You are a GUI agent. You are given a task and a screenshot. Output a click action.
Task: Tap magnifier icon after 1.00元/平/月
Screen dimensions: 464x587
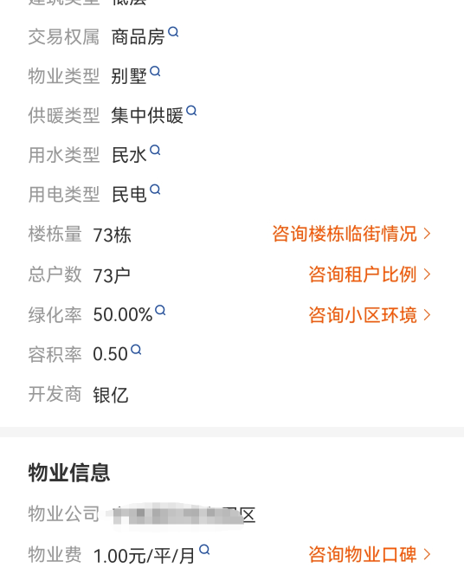point(204,550)
